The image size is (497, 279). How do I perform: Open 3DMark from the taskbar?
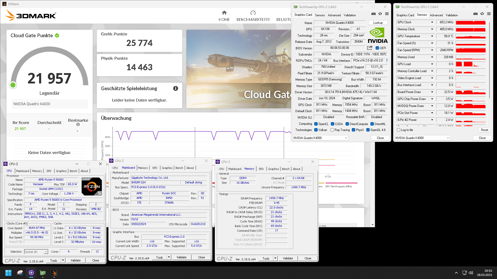54,273
